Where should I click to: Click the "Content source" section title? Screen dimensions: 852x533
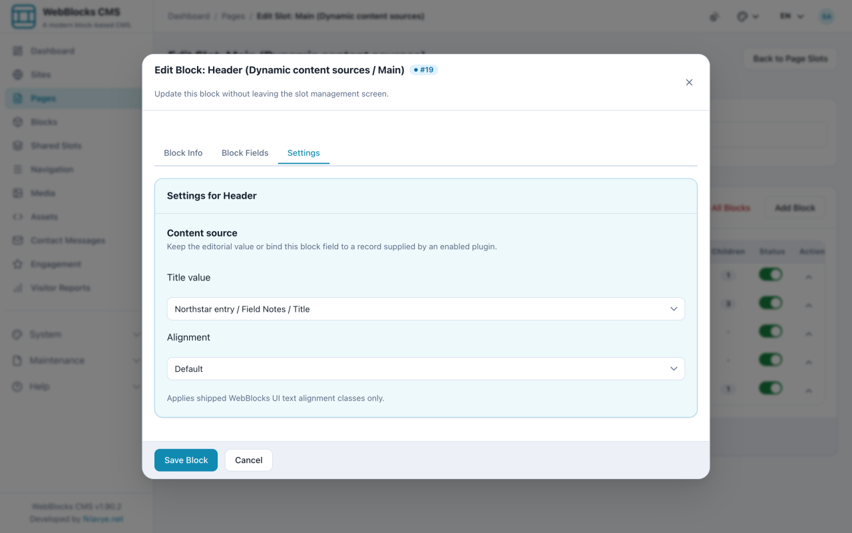pyautogui.click(x=202, y=233)
